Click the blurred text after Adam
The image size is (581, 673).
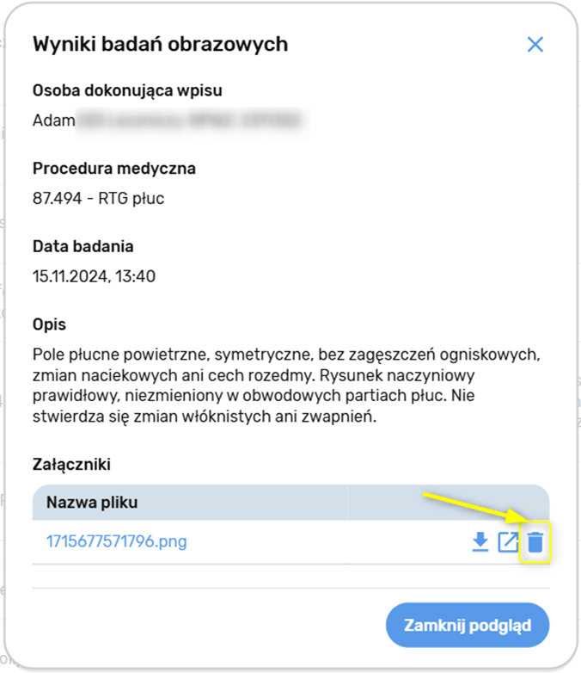[x=193, y=120]
